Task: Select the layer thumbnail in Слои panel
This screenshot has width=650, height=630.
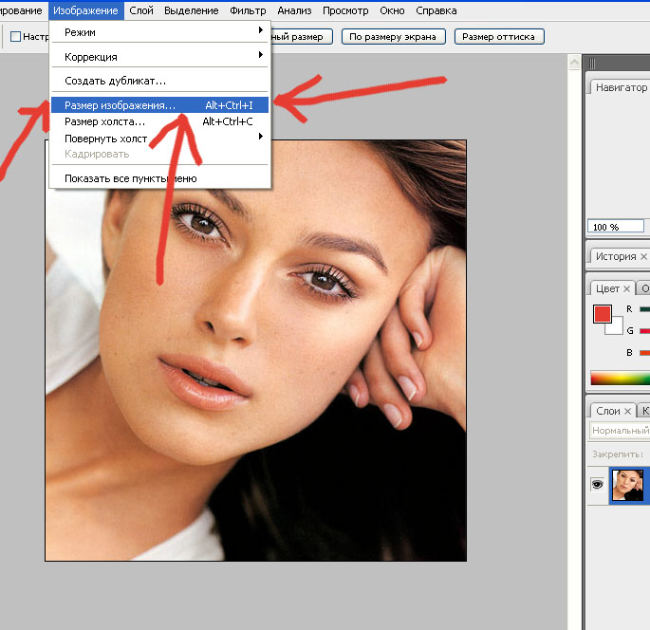Action: coord(627,485)
